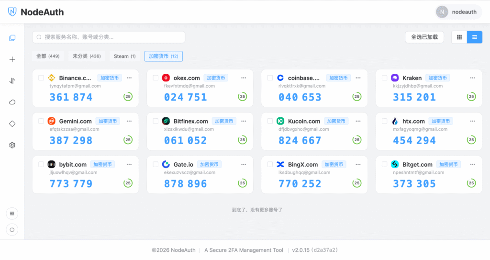Click the countdown timer ring on htx.com card
The height and width of the screenshot is (260, 490).
(471, 140)
